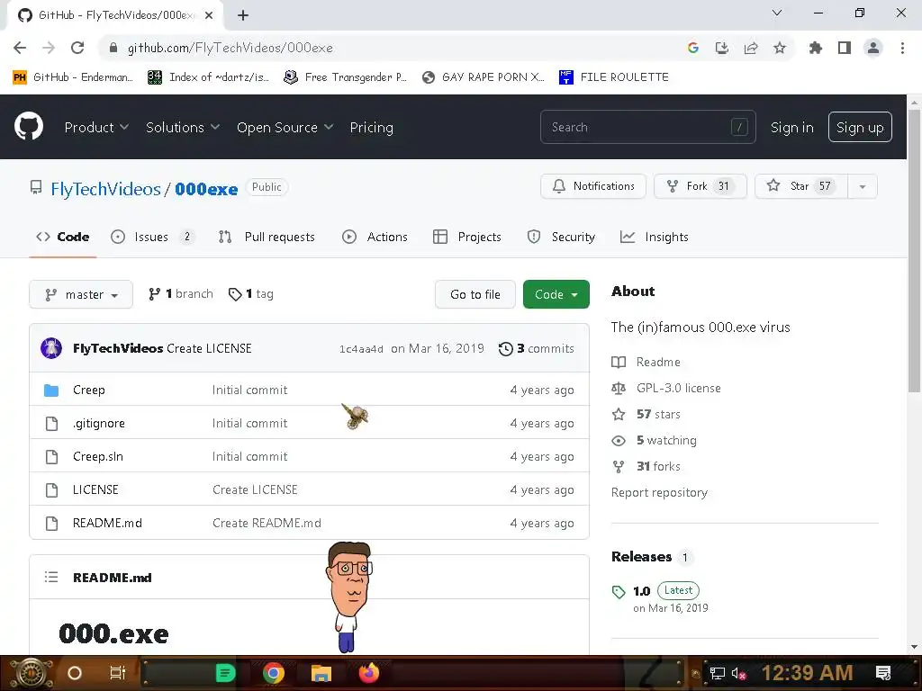The image size is (922, 691).
Task: Open the Actions tab
Action: click(375, 237)
